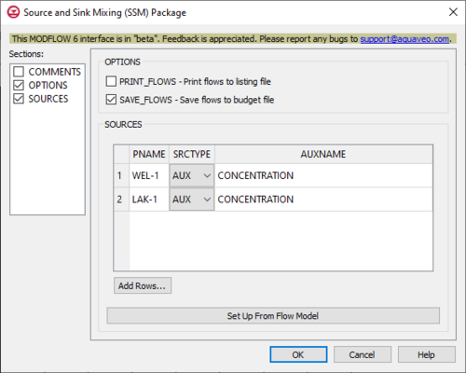Select the WEL-1 PNAME cell
This screenshot has width=466, height=373.
point(149,175)
